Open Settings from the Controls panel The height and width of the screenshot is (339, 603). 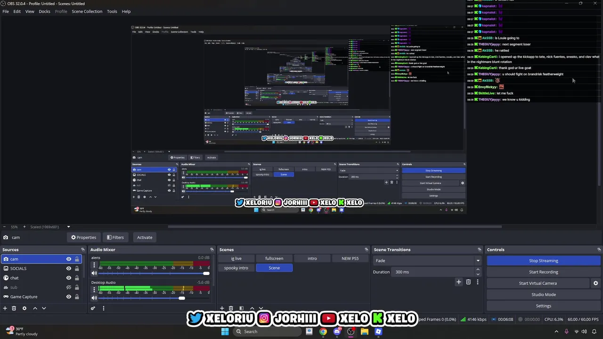click(544, 306)
